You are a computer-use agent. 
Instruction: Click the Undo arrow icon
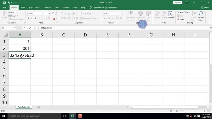pyautogui.click(x=9, y=2)
